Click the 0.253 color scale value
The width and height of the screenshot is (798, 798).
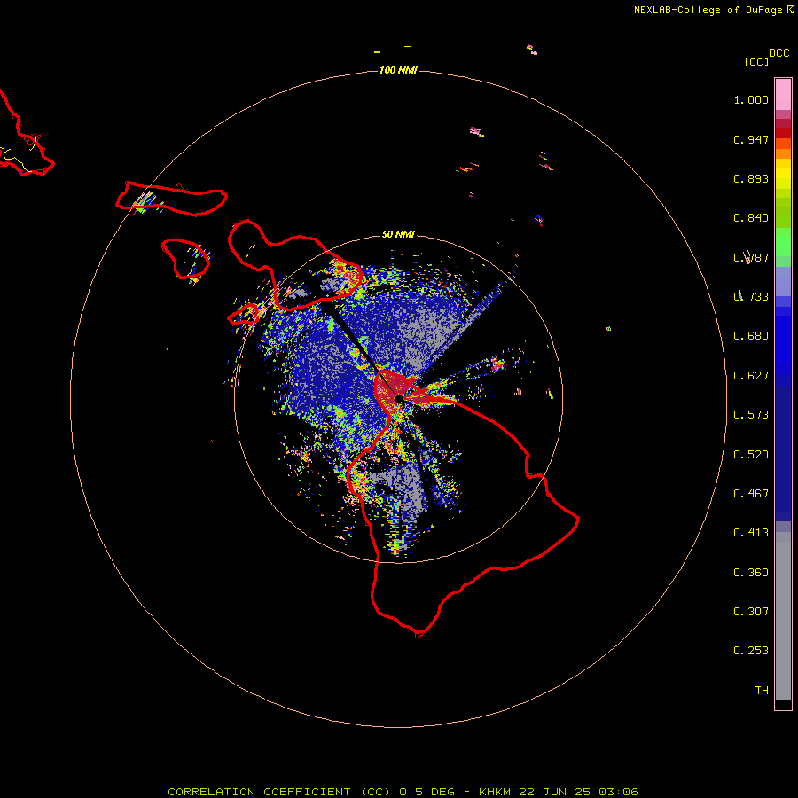751,651
